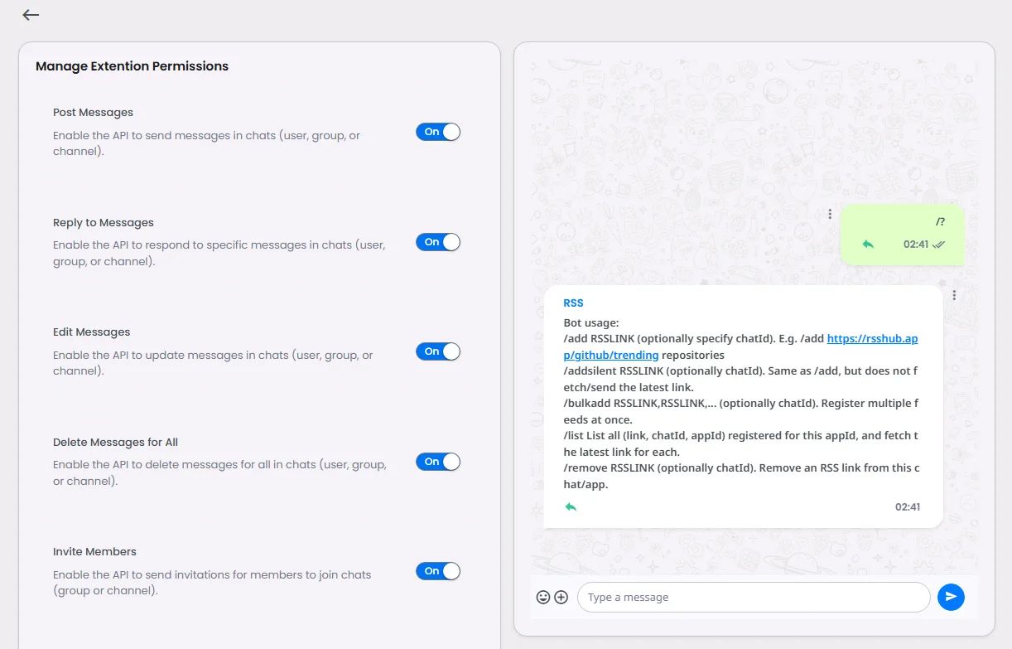This screenshot has height=649, width=1012.
Task: Toggle the Edit Messages permission
Action: [438, 351]
